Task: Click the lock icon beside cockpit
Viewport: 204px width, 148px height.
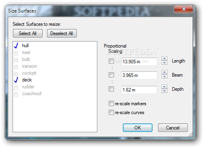Action: pos(16,73)
